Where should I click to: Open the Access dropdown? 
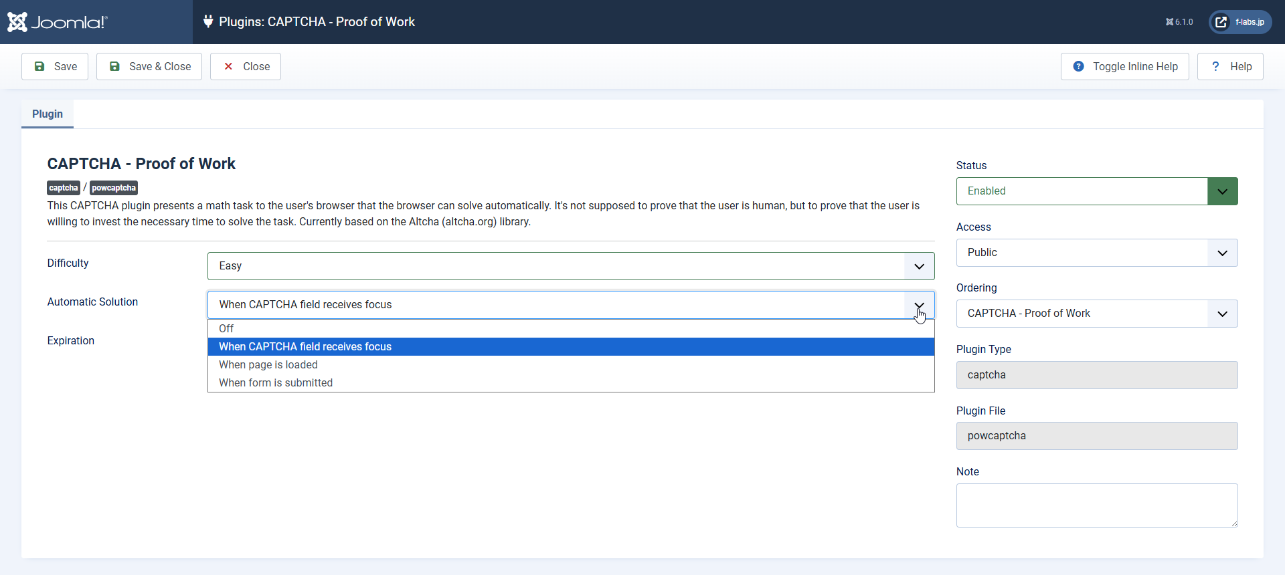1097,253
